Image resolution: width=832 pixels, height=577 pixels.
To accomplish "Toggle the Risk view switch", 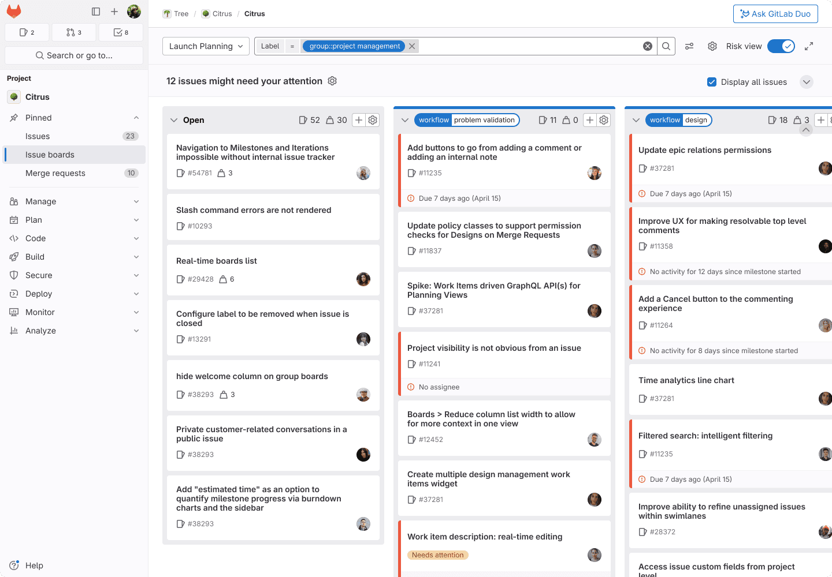I will [781, 46].
